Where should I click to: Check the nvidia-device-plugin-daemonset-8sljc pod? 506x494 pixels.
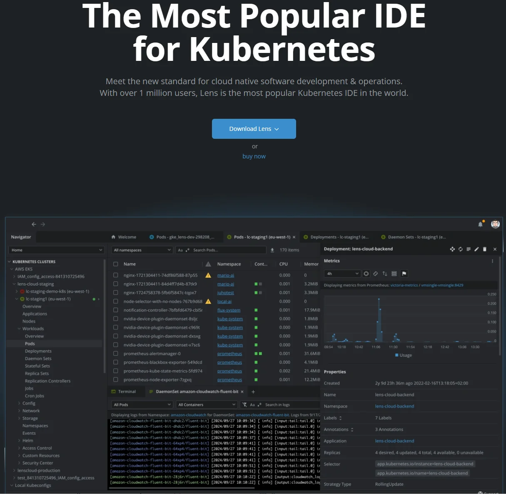click(x=116, y=319)
